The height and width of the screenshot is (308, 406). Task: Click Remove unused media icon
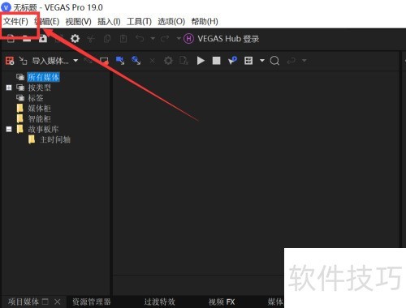coord(10,61)
